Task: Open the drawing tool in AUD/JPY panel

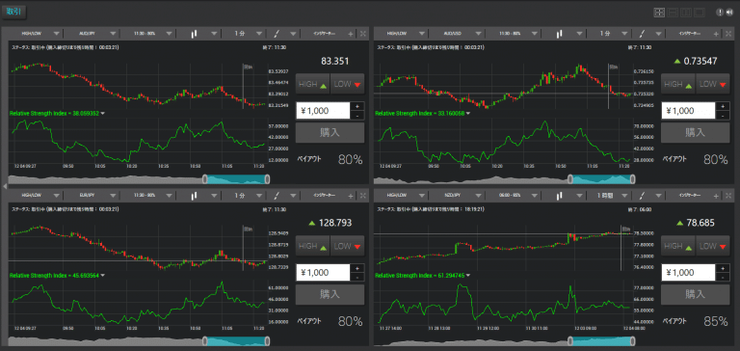Action: pos(277,34)
